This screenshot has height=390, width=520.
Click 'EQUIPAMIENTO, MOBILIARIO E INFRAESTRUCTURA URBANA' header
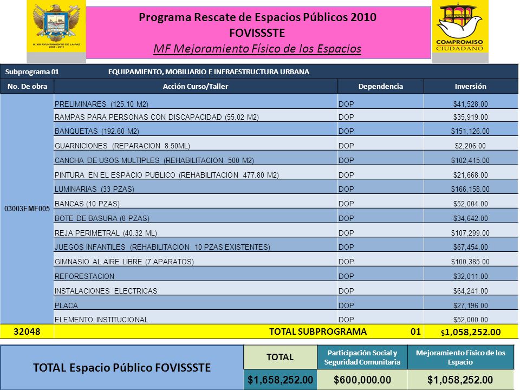pos(209,71)
